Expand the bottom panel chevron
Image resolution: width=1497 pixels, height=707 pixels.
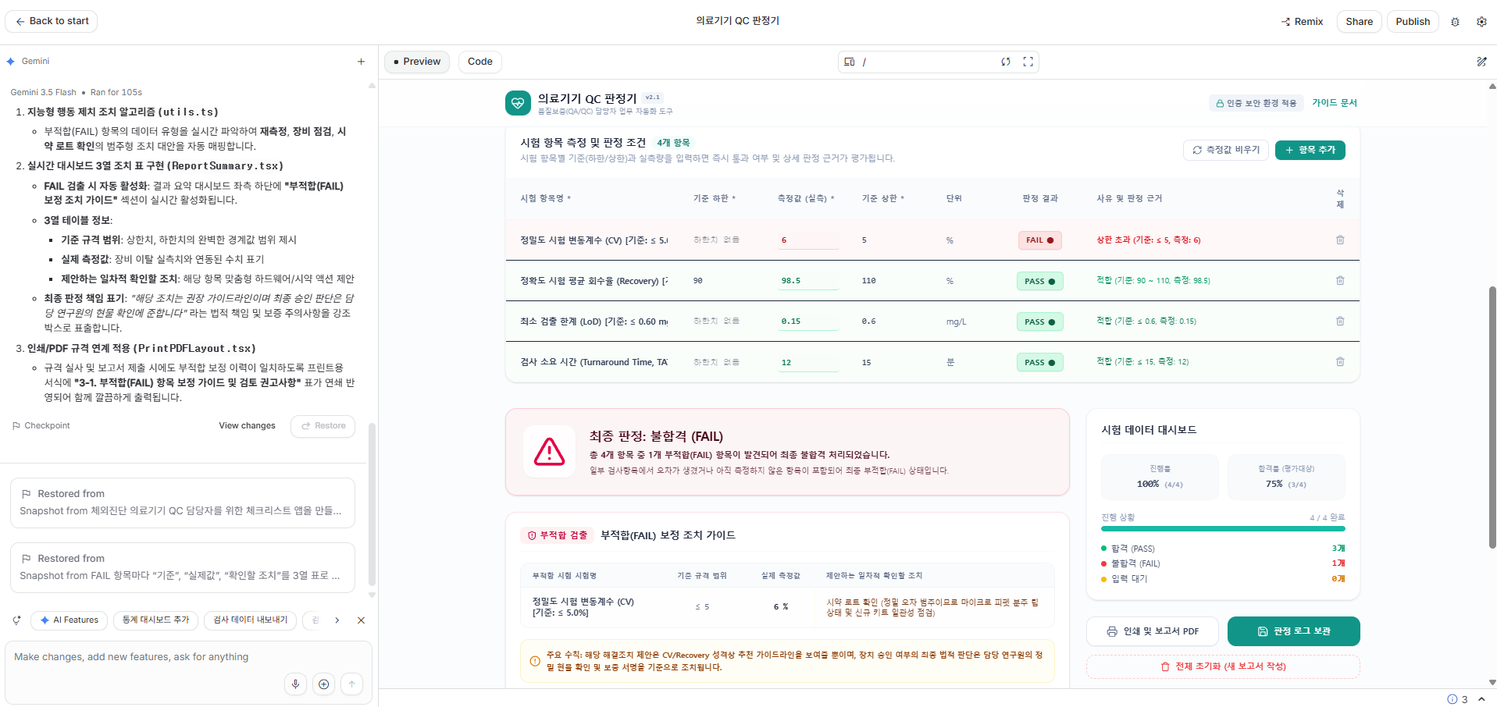pyautogui.click(x=1481, y=699)
